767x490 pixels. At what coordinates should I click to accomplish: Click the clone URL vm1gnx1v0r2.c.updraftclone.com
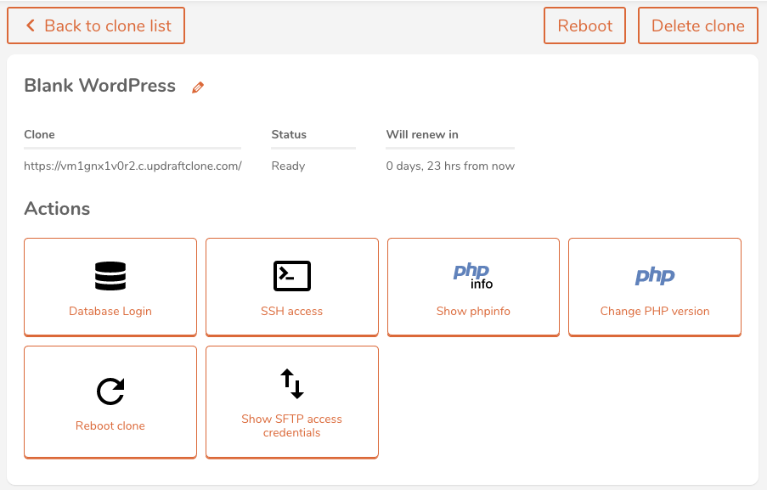(133, 166)
